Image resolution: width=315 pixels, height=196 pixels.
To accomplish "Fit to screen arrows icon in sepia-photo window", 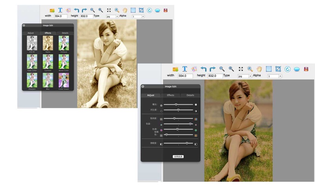I will click(109, 10).
